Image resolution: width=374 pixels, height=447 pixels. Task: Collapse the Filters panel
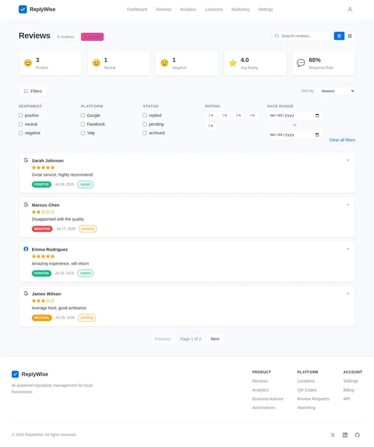point(33,91)
